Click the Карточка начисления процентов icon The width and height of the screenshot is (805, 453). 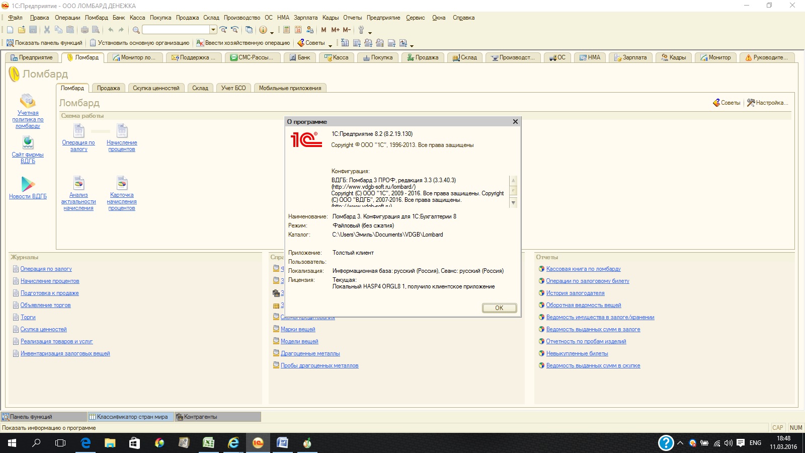[x=122, y=183]
